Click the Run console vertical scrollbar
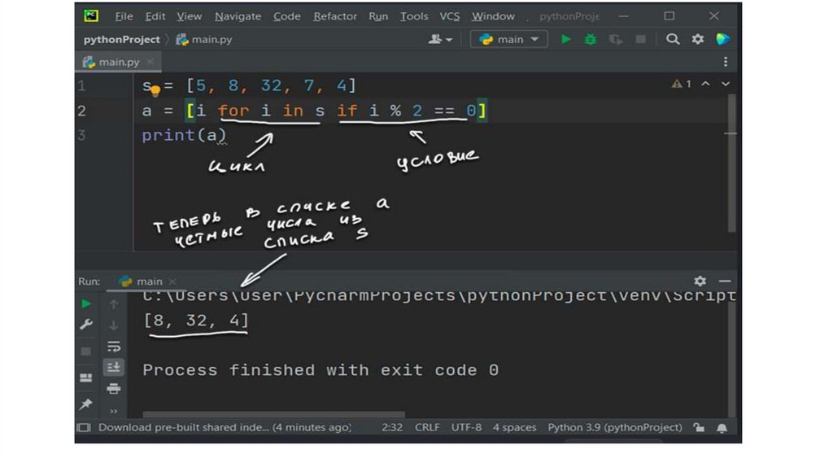This screenshot has height=467, width=833. tap(731, 360)
